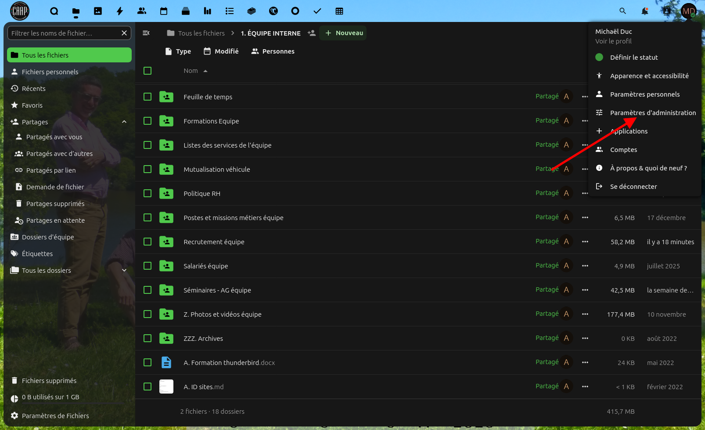
Task: Open the Calendar app icon
Action: [164, 11]
